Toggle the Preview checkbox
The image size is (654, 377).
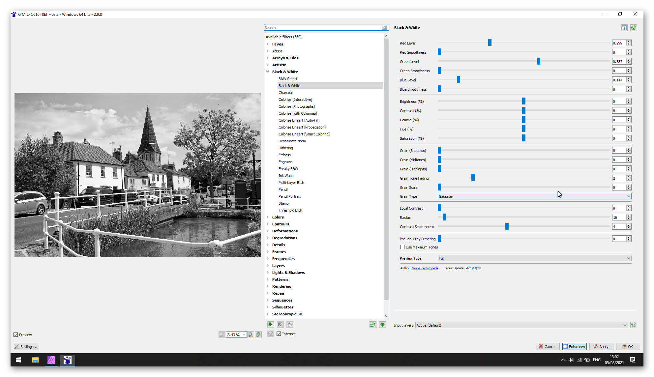(16, 335)
